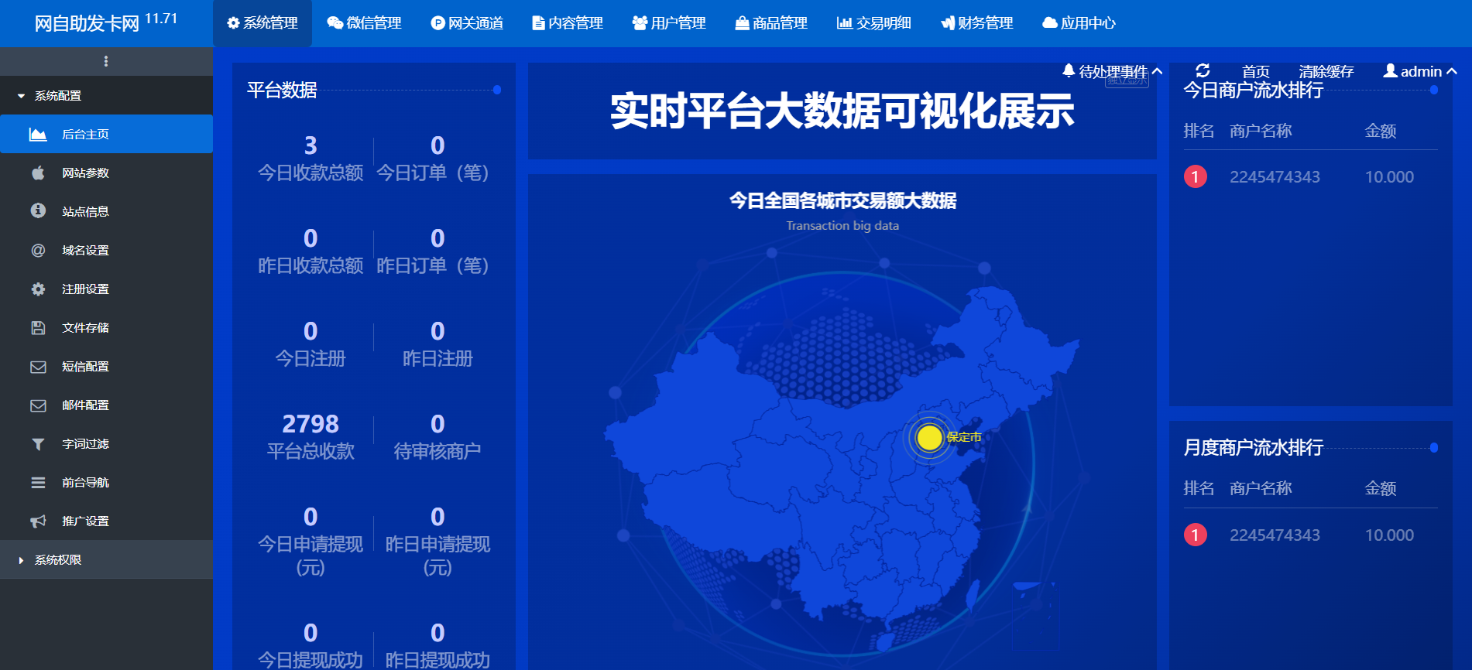Collapse the 系统配置 sidebar group
The image size is (1472, 670).
[x=106, y=95]
